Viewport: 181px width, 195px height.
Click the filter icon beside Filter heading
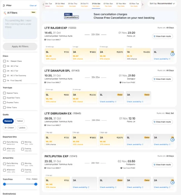(4, 6)
